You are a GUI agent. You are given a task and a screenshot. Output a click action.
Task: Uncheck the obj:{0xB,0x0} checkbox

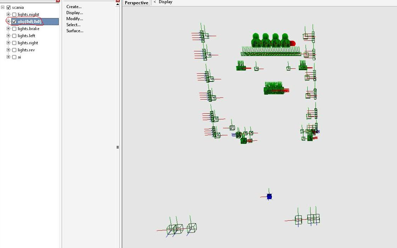[14, 22]
